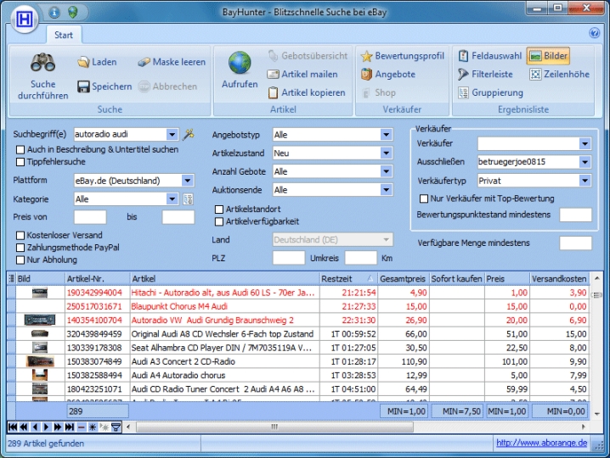The height and width of the screenshot is (458, 610).
Task: Click the Suche durchführen binoculars icon
Action: (x=42, y=63)
